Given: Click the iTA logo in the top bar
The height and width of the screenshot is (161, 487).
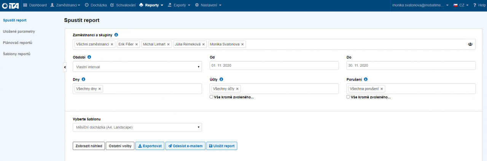Looking at the screenshot, I should [x=10, y=5].
